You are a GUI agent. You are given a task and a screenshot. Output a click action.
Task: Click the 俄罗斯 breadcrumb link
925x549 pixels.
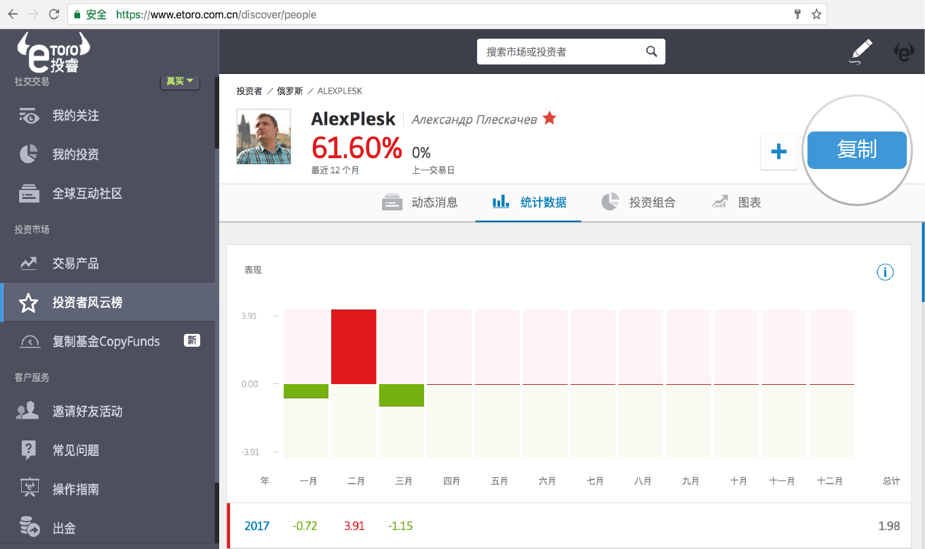(290, 91)
